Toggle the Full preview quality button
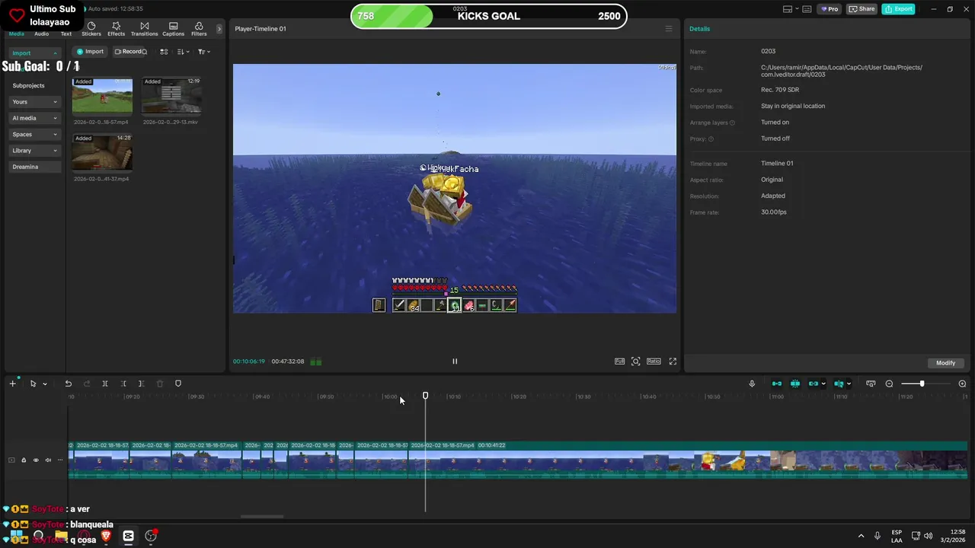The image size is (975, 548). [619, 362]
